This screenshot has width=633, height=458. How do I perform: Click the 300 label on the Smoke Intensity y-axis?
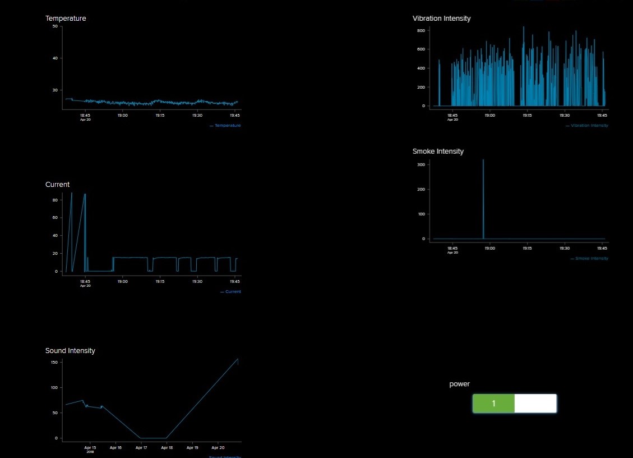tap(421, 164)
